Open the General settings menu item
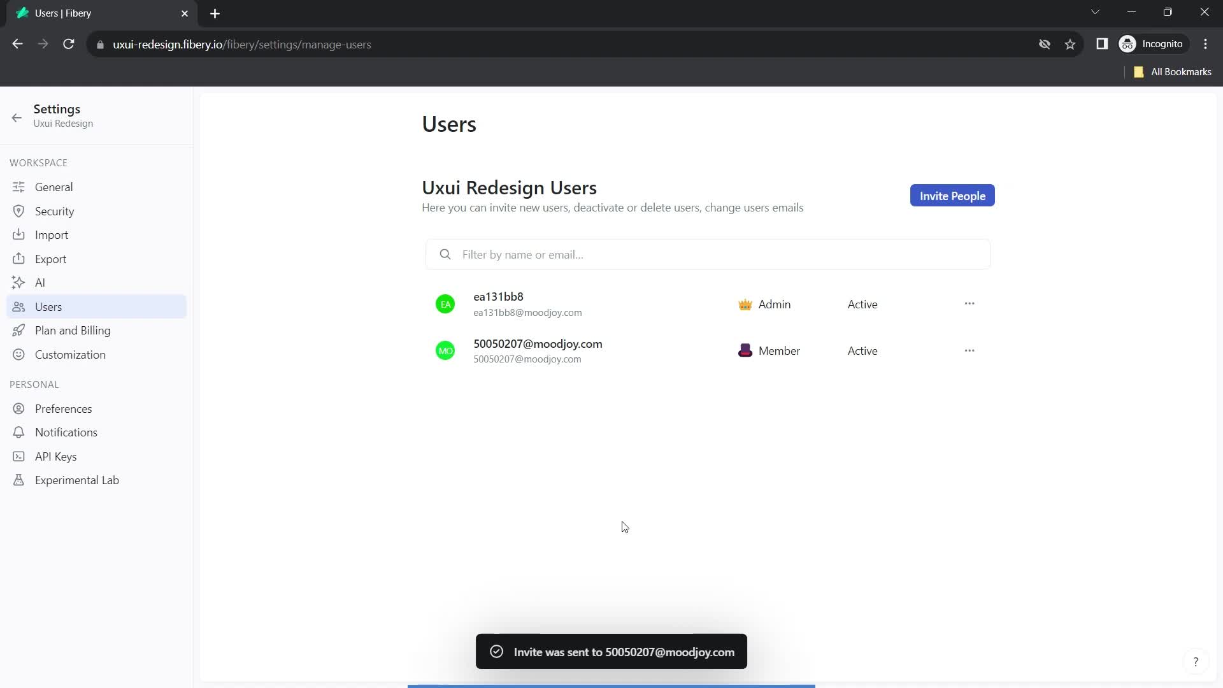This screenshot has width=1223, height=688. (x=54, y=187)
